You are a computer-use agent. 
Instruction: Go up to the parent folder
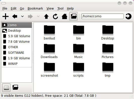46,16
